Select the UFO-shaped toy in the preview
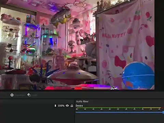The height and width of the screenshot is (123, 164). (73, 75)
